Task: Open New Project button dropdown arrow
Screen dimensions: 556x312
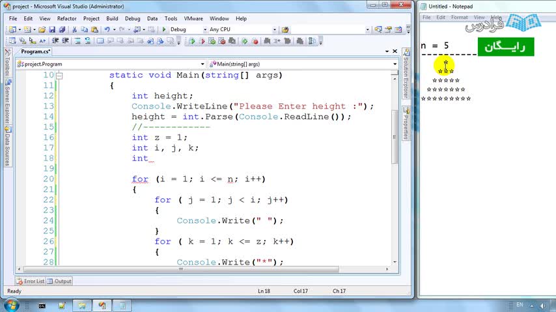Action: (x=19, y=30)
